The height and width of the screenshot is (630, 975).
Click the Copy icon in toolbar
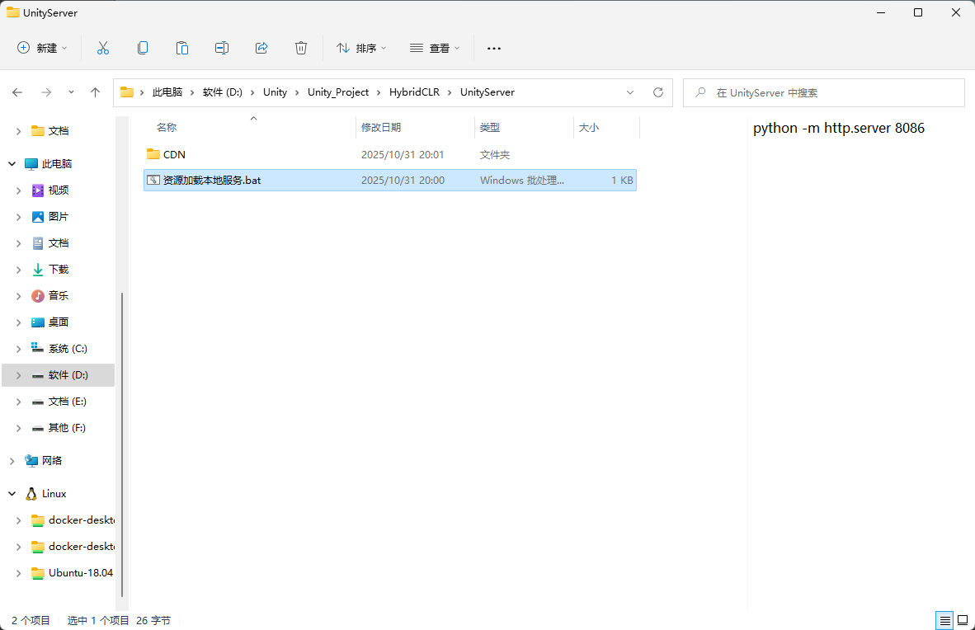(143, 48)
